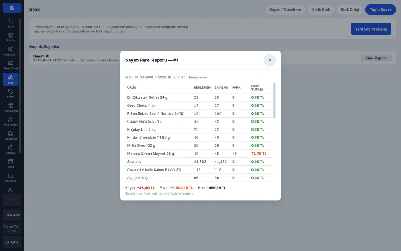401x251 pixels.
Task: Click the Fazla total +1.502,75 TL
Action: [x=182, y=188]
